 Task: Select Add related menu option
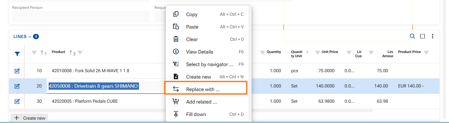click(x=201, y=102)
